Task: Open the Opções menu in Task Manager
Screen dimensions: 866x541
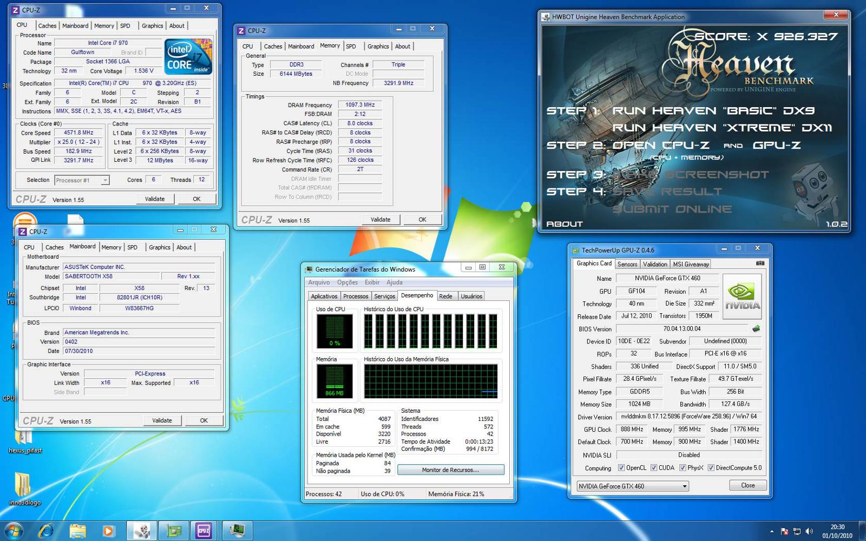Action: 347,282
